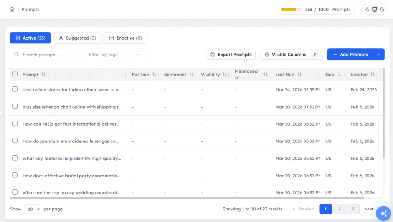Check the 'How do premium embroidered lehengas' row
The width and height of the screenshot is (393, 222).
tap(15, 141)
